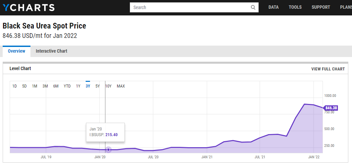
Task: Click the search magnifier icon
Action: [253, 7]
